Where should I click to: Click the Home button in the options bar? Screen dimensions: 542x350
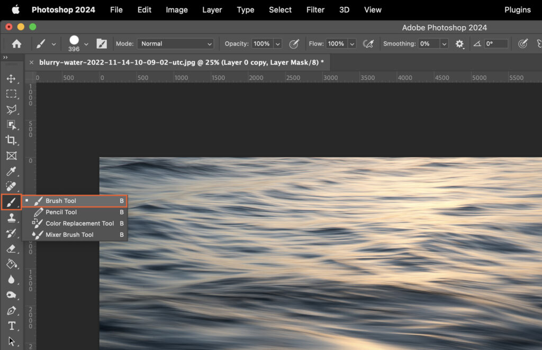point(16,43)
